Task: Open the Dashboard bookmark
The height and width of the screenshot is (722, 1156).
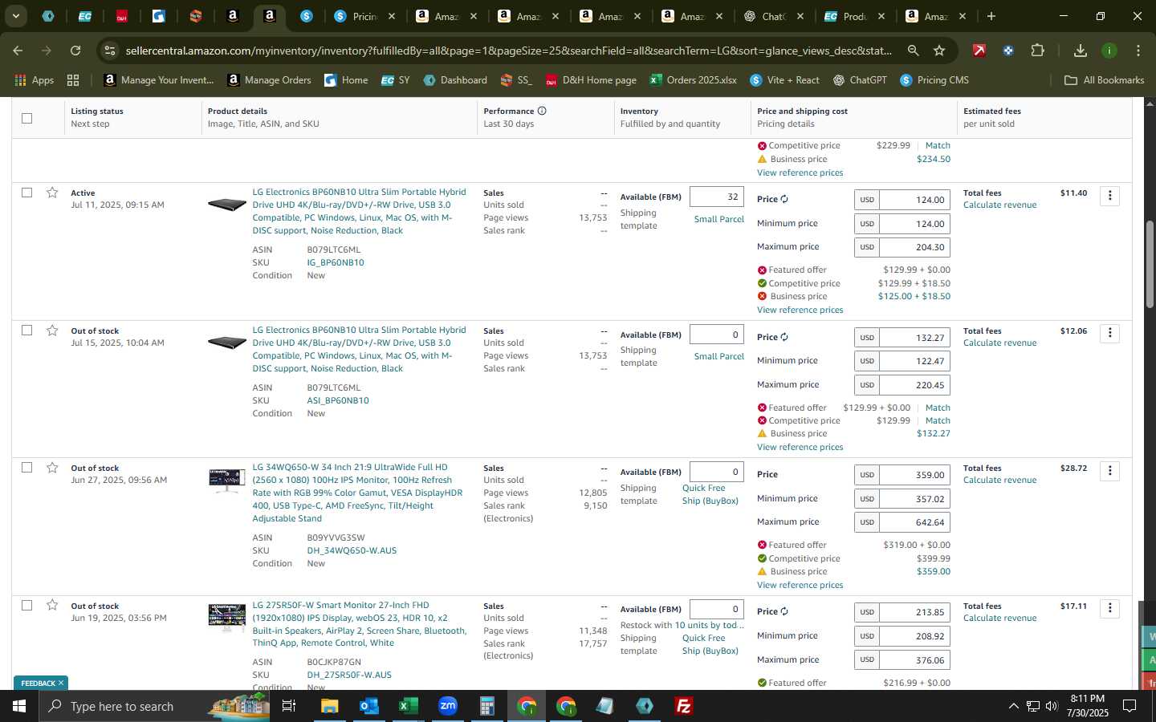Action: click(x=455, y=80)
